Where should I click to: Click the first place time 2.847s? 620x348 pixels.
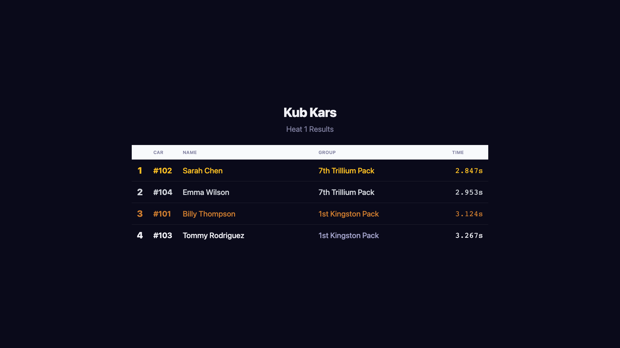(469, 171)
